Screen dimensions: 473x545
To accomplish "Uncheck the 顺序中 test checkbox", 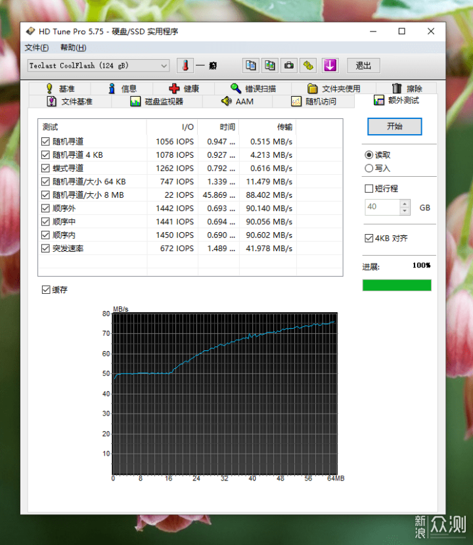I will (x=45, y=222).
